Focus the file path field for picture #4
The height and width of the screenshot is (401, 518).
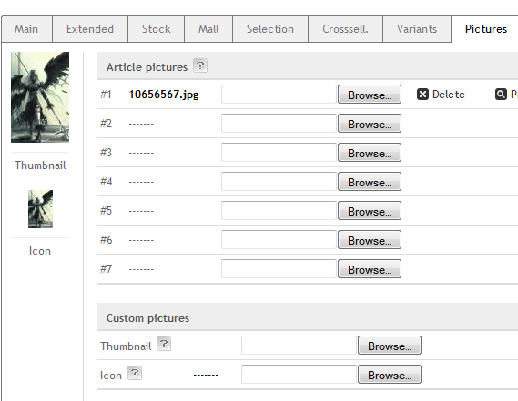tap(279, 182)
